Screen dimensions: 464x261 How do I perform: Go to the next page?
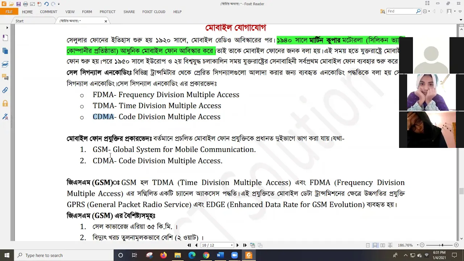237,245
